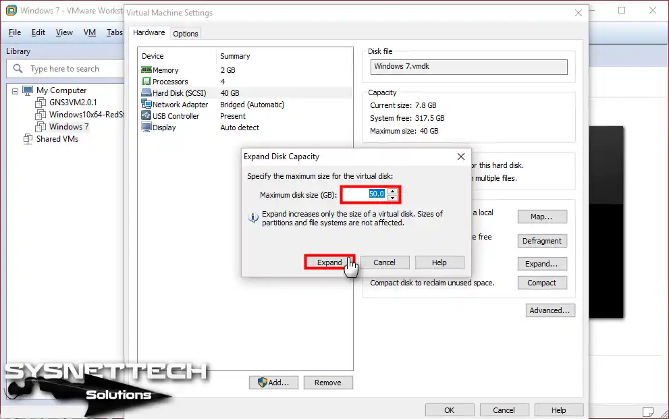Click the Add button with shield icon
The height and width of the screenshot is (419, 669).
273,382
